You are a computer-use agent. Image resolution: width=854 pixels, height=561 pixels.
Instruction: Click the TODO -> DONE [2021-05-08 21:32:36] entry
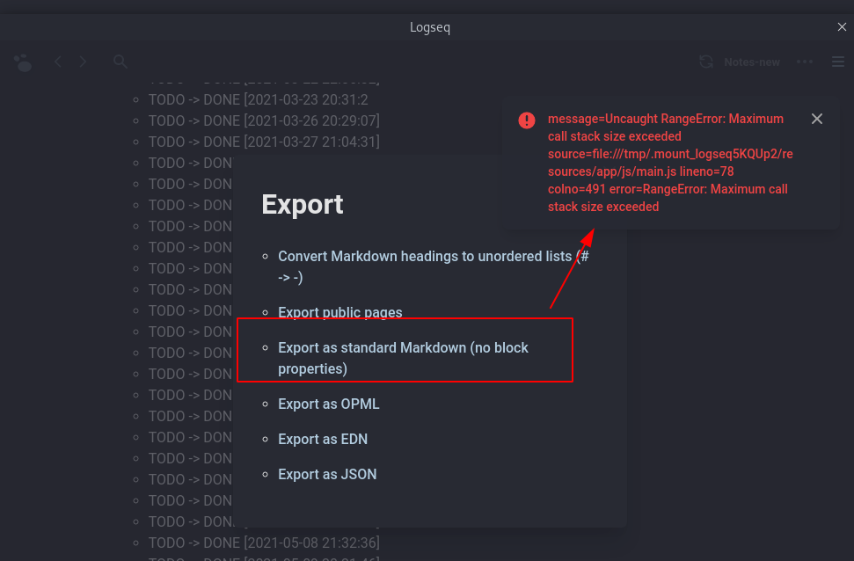click(264, 543)
